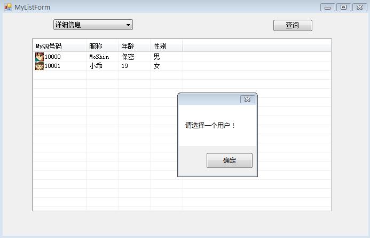The width and height of the screenshot is (370, 238).
Task: Minimize the MyListForm window
Action: [x=327, y=7]
